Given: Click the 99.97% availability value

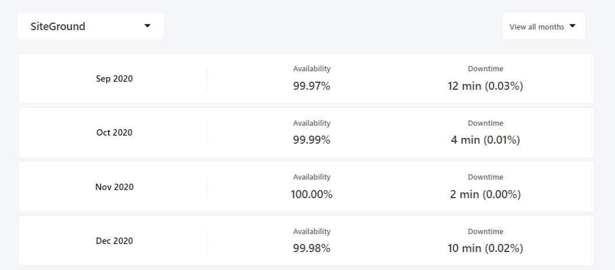Looking at the screenshot, I should 312,86.
